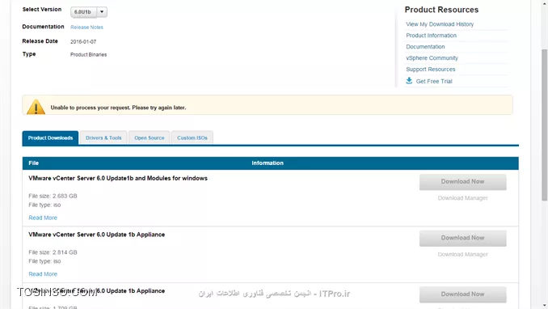Visit the vSphere Community link

[x=432, y=58]
